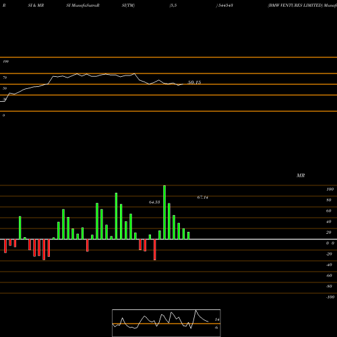337x337 pixels.
Task: Click the 50 level label in RSI panel
Action: (5, 88)
